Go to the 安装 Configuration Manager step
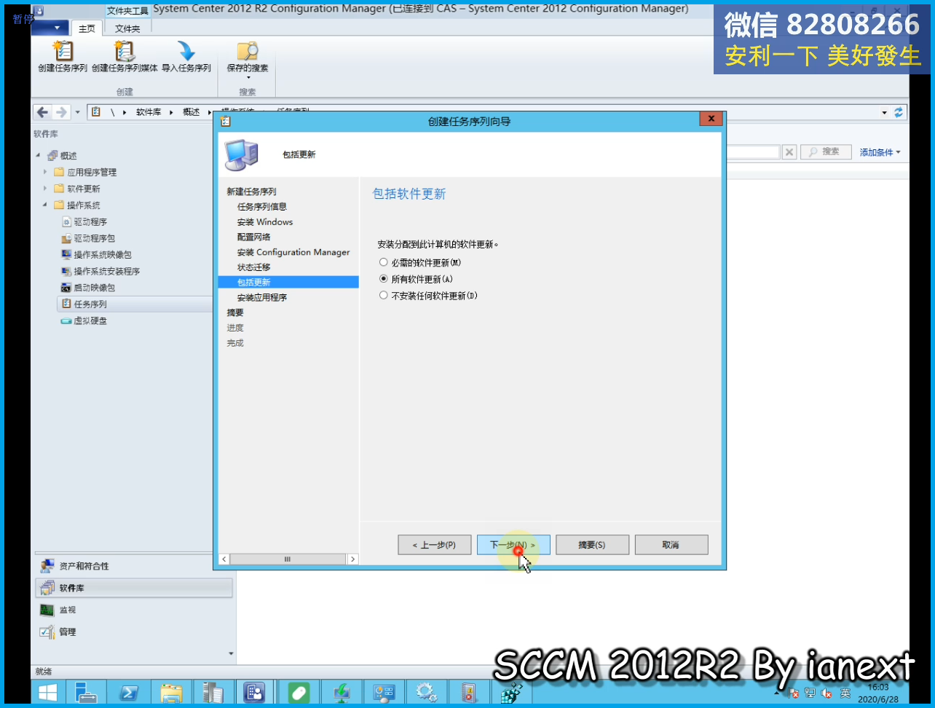Image resolution: width=935 pixels, height=708 pixels. click(x=293, y=252)
